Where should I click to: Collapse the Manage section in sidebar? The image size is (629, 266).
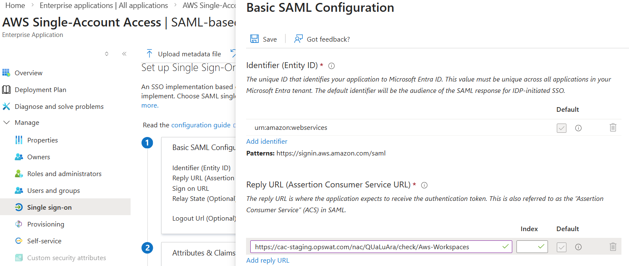[x=6, y=123]
